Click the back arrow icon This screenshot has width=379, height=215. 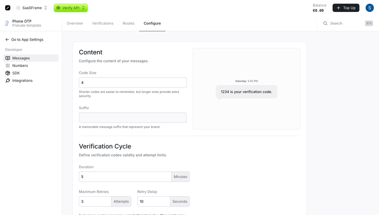(x=7, y=39)
